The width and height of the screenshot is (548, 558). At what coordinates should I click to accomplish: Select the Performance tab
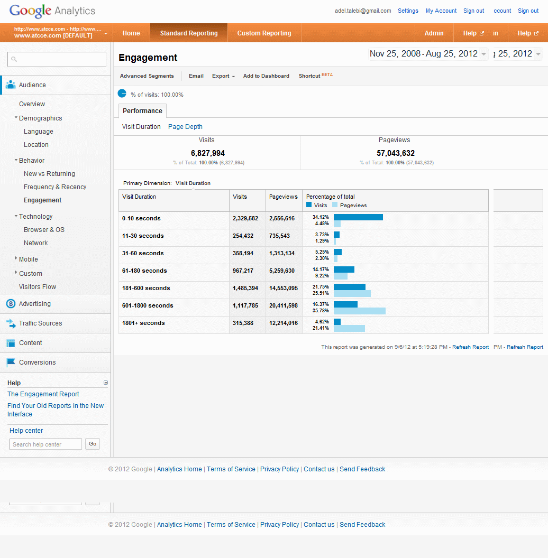click(x=142, y=110)
